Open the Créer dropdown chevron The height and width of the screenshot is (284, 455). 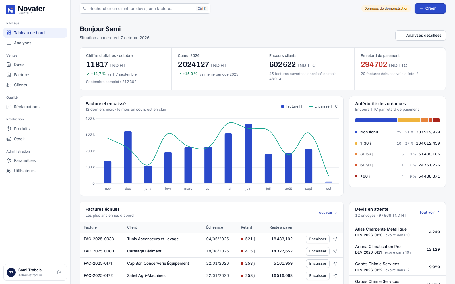tap(440, 9)
